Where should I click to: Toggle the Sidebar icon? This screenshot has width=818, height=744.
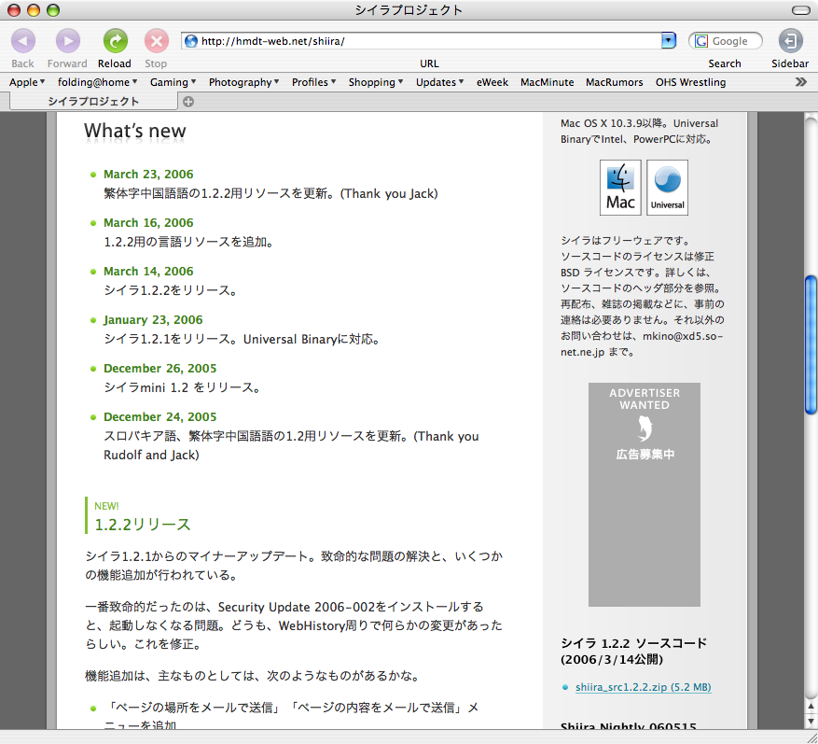click(x=790, y=41)
